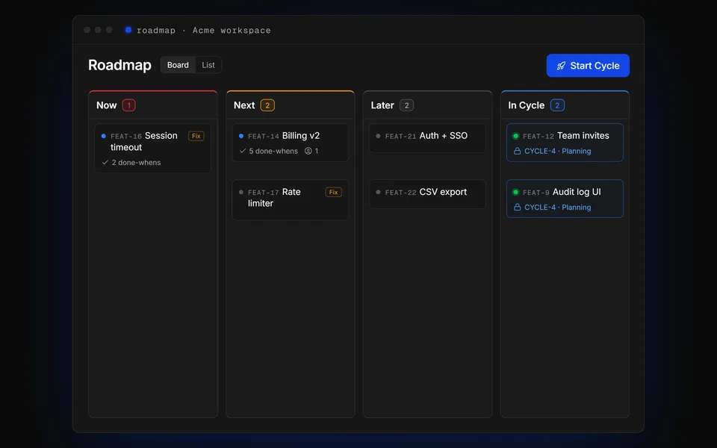The image size is (717, 448).
Task: Click the green status dot on FEAT-9
Action: [x=516, y=192]
